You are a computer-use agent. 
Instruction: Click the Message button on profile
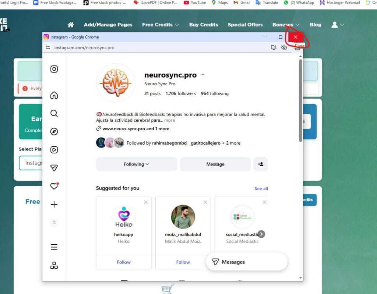coord(215,164)
